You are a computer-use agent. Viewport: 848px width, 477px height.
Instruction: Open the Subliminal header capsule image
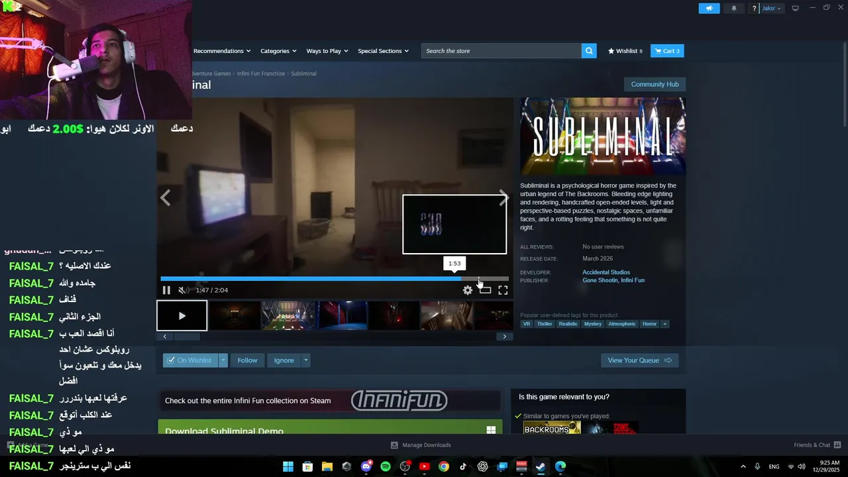point(603,136)
